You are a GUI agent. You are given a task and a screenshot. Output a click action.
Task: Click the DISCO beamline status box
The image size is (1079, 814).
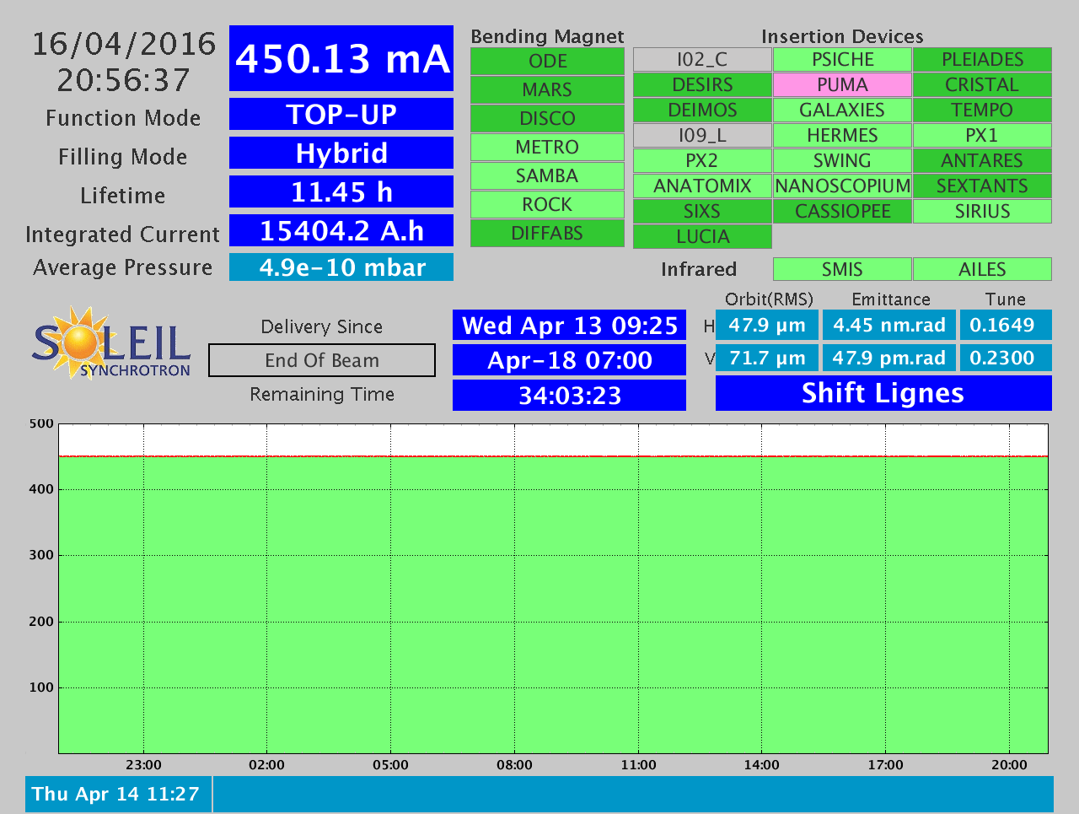tap(547, 119)
